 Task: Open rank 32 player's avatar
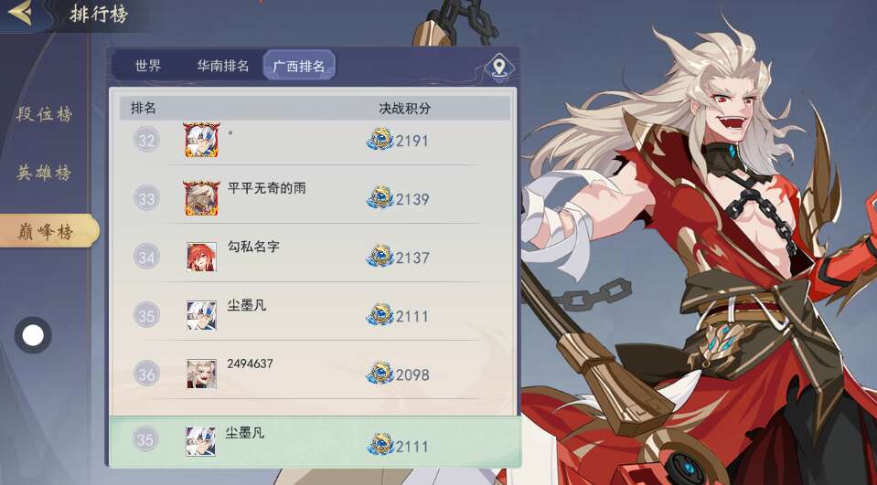[x=201, y=140]
